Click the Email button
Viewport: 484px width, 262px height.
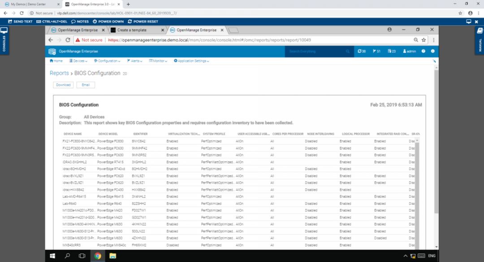coord(86,85)
